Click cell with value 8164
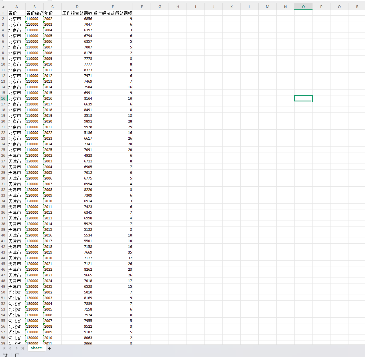365x357 pixels. 77,98
